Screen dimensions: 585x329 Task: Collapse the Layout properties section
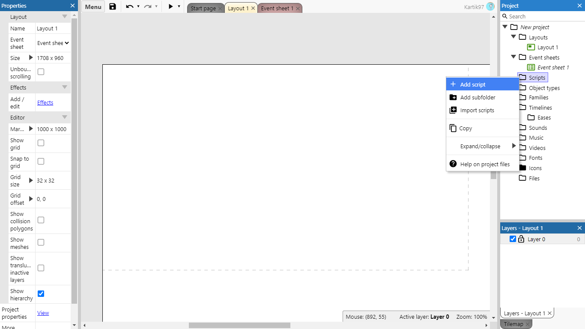[65, 17]
